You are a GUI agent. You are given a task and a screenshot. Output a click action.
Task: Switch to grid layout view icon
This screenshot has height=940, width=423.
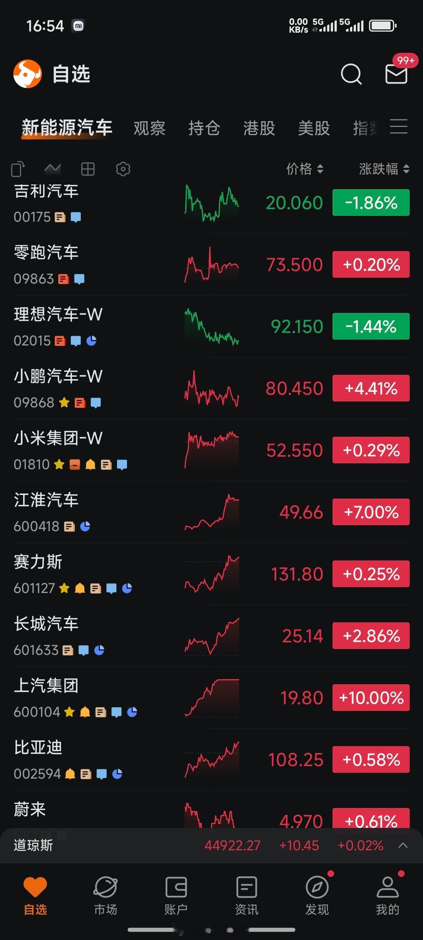click(88, 169)
